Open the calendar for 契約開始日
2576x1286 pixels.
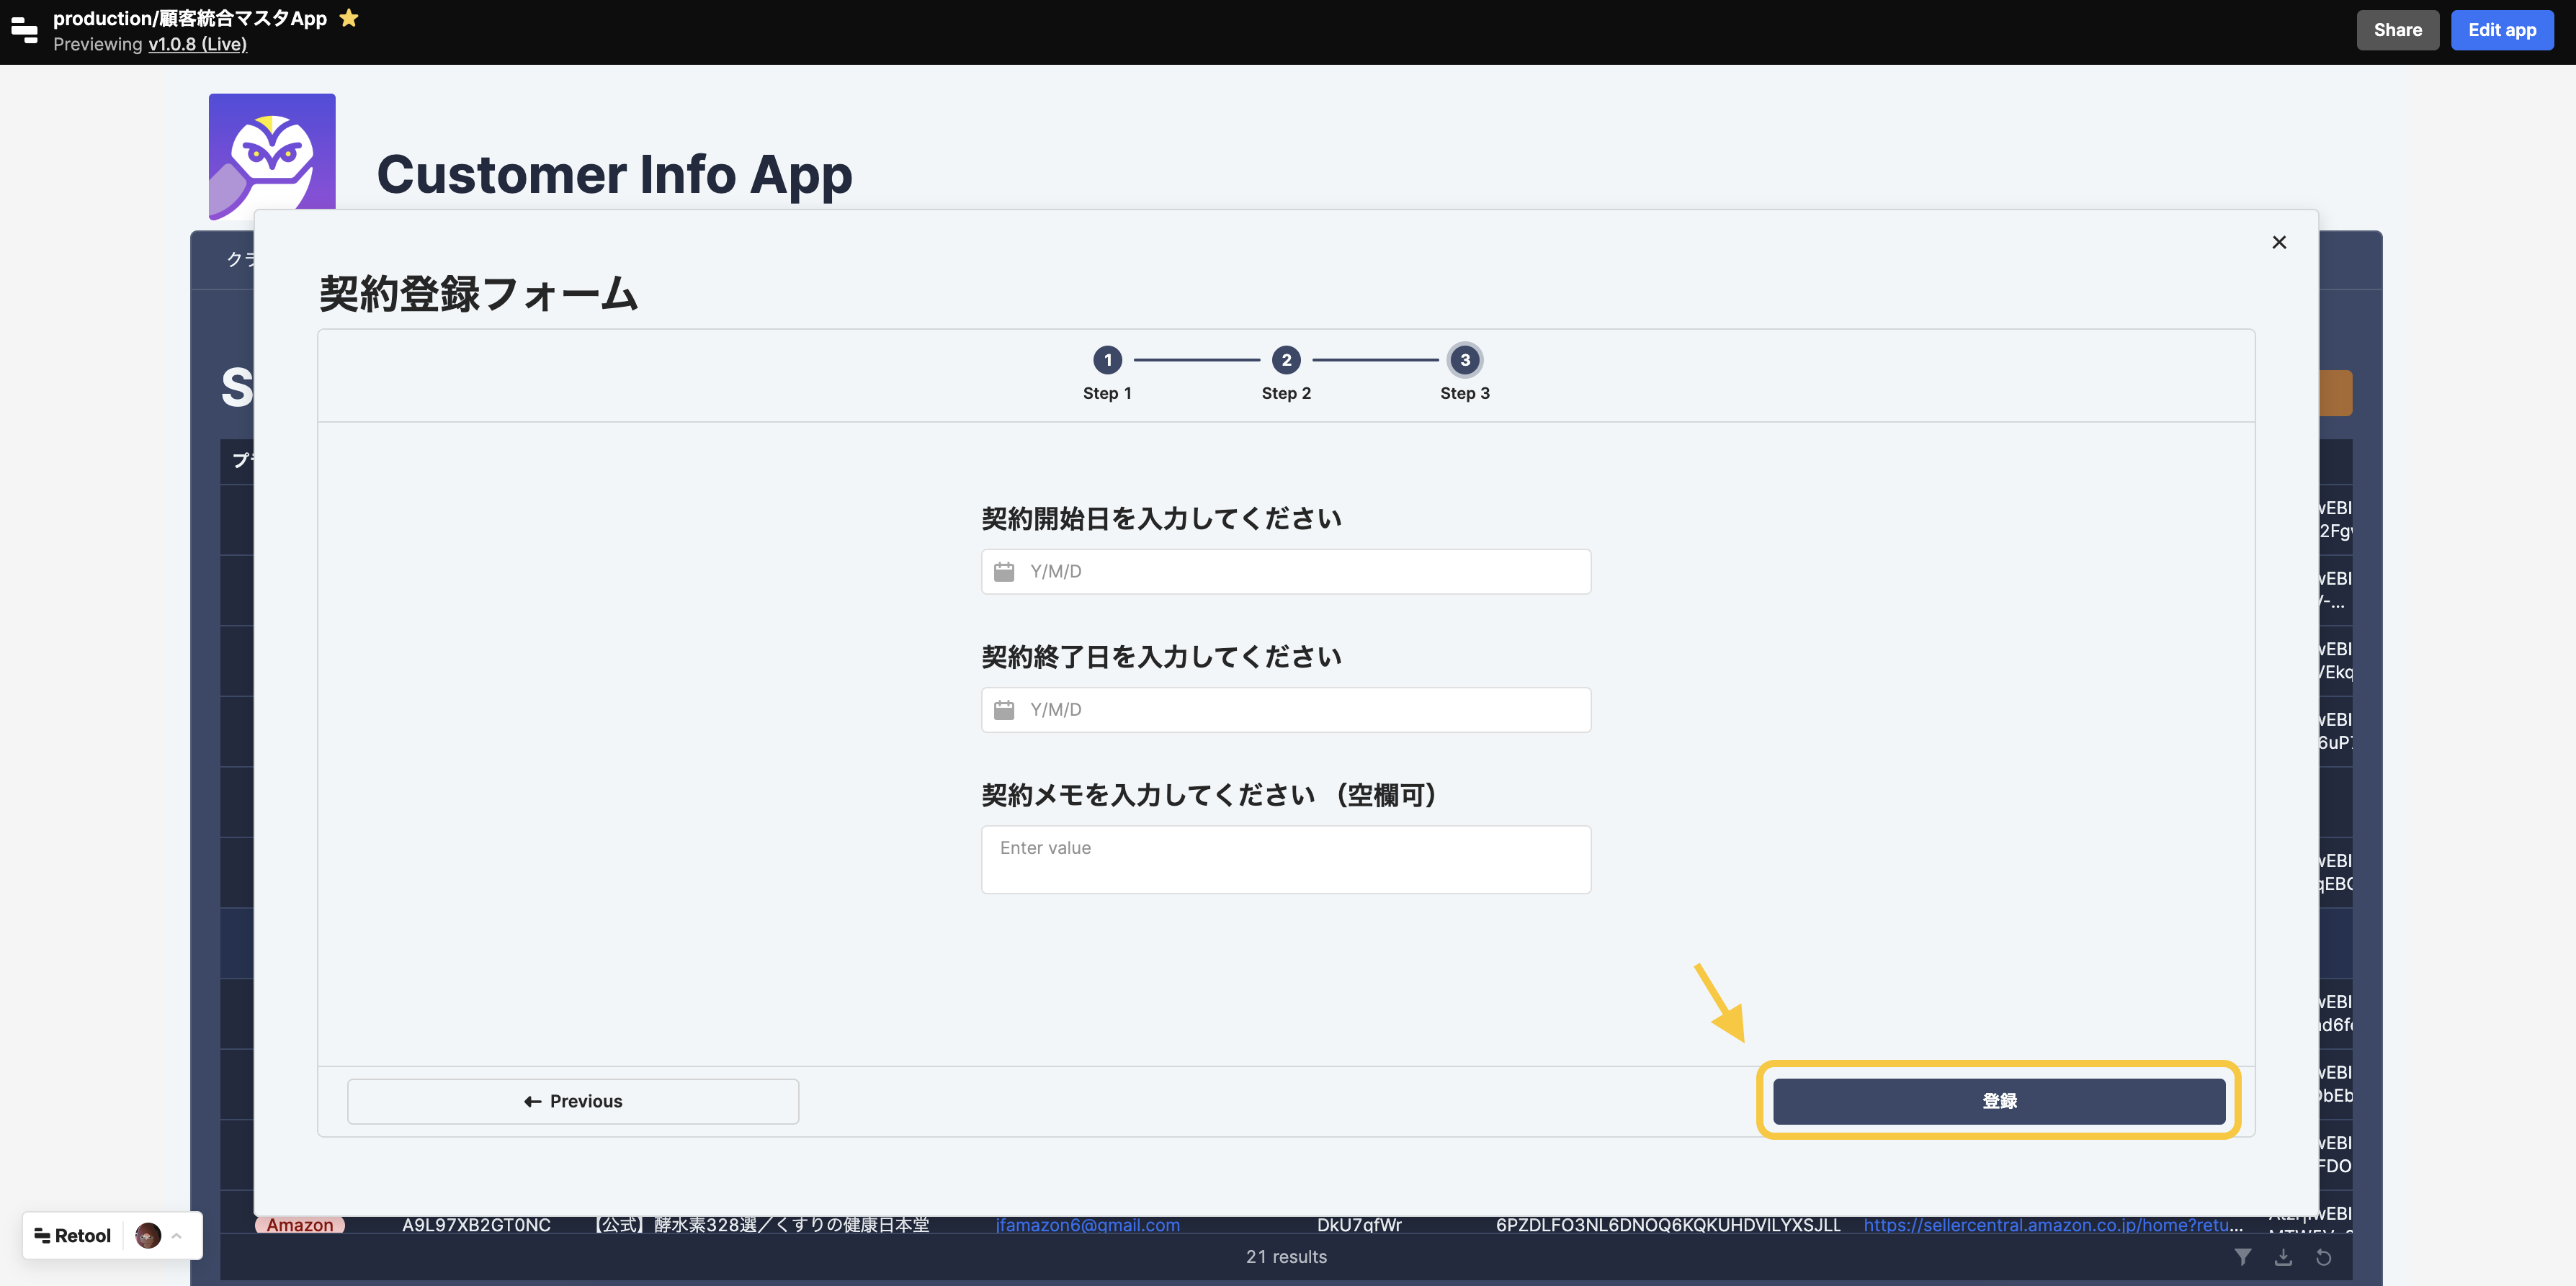coord(1005,572)
